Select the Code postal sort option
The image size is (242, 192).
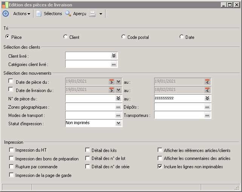click(124, 37)
